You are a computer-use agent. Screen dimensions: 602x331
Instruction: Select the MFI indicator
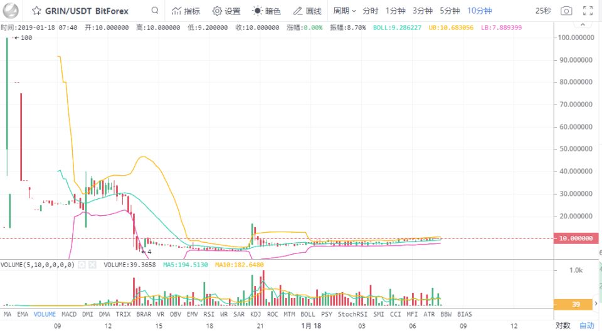[x=412, y=314]
